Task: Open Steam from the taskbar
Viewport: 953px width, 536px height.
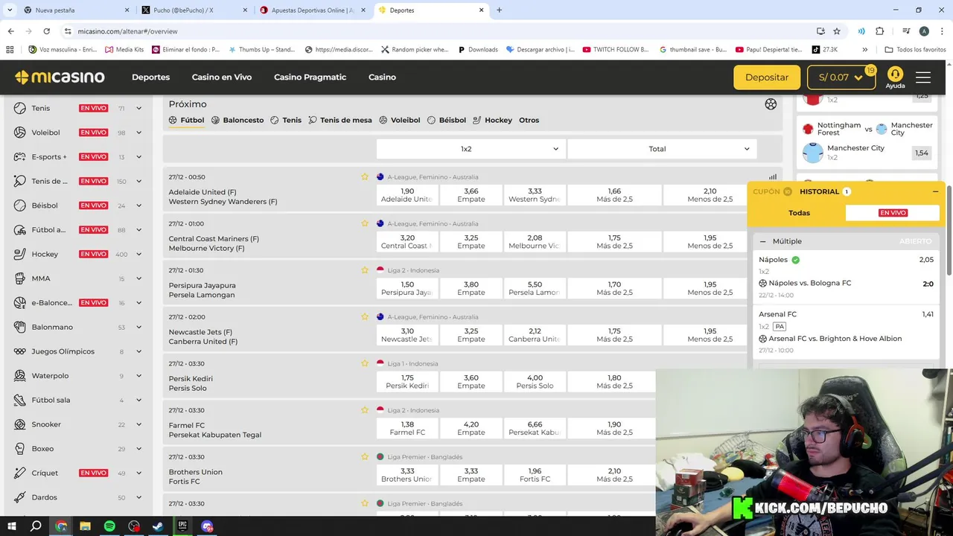Action: [x=158, y=526]
